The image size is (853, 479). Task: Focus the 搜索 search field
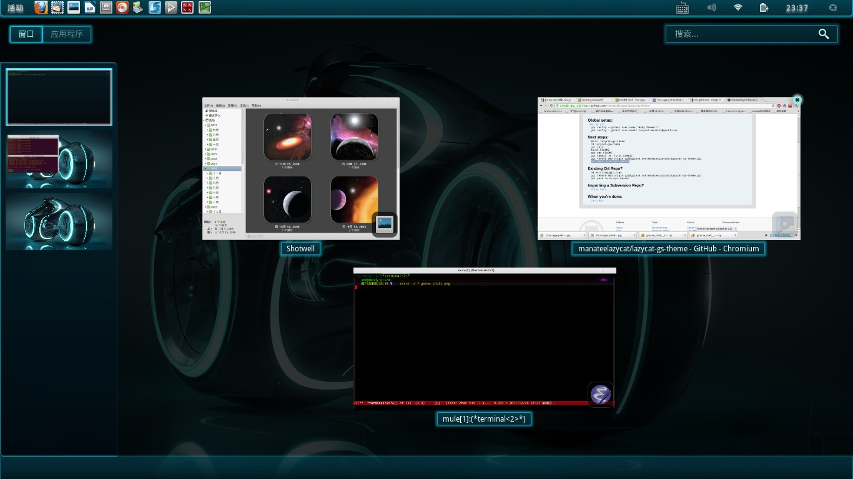click(751, 34)
